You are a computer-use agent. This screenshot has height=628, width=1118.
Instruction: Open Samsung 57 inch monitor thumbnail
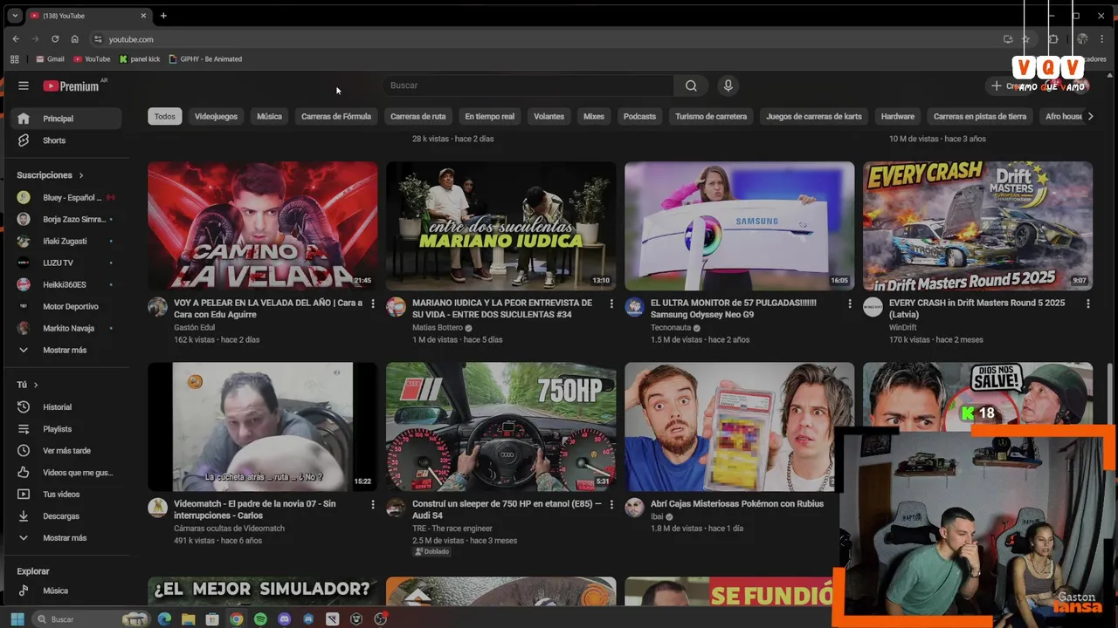pyautogui.click(x=739, y=226)
